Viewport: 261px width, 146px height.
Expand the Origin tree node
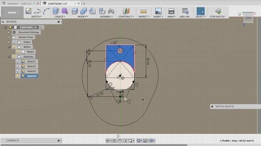point(9,42)
